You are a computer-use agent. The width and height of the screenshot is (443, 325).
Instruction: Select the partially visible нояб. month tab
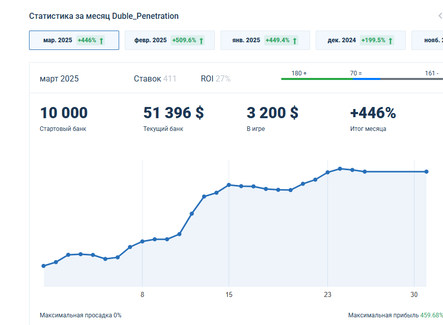coord(428,40)
